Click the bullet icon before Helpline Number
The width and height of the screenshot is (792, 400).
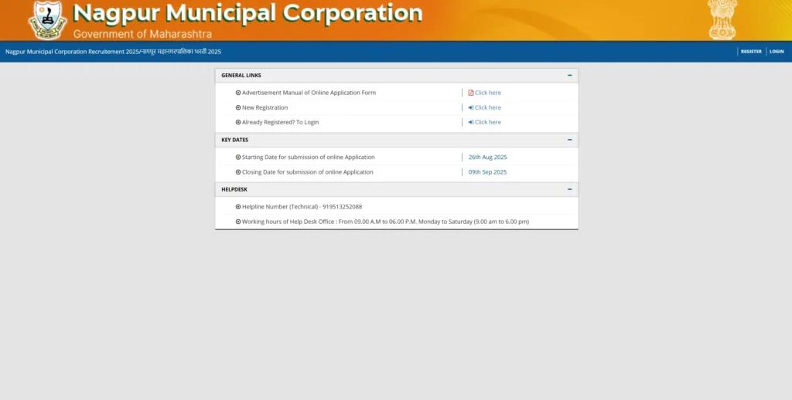point(238,207)
